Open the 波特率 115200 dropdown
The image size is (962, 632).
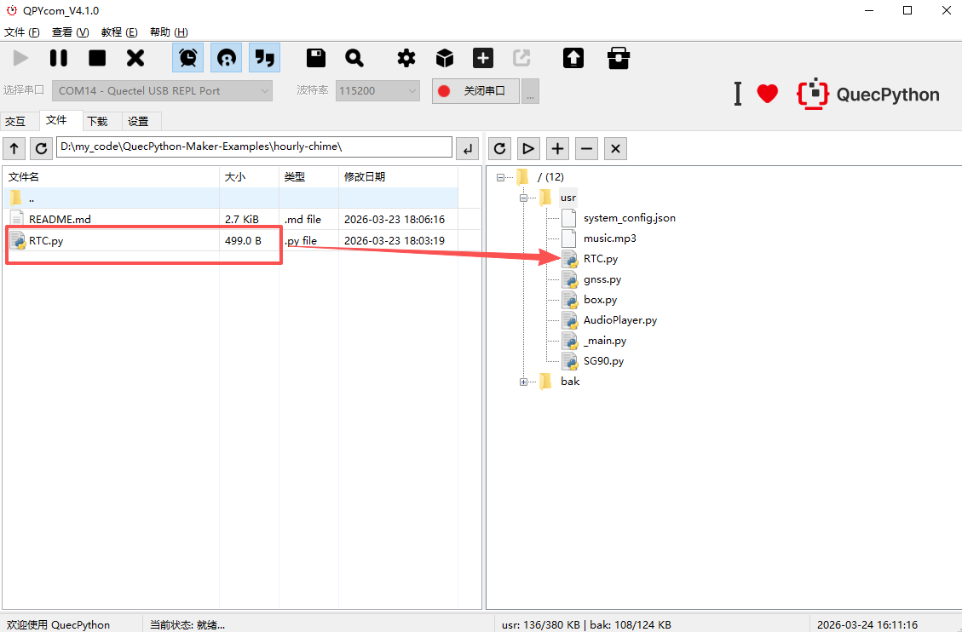tap(377, 91)
